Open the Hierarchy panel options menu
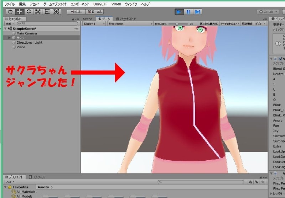This screenshot has height=198, width=285. coord(77,19)
